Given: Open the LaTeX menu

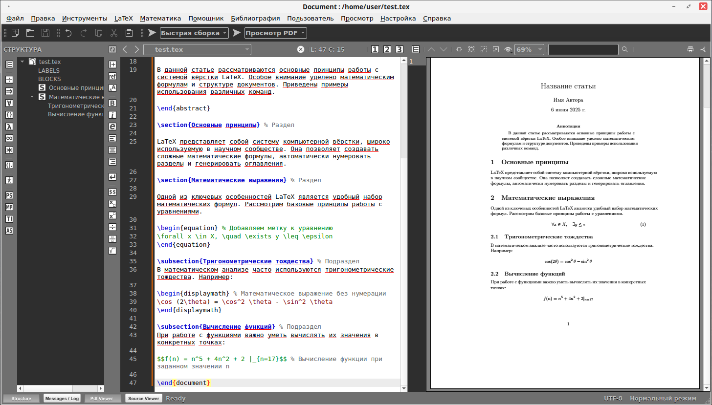Looking at the screenshot, I should (x=124, y=18).
